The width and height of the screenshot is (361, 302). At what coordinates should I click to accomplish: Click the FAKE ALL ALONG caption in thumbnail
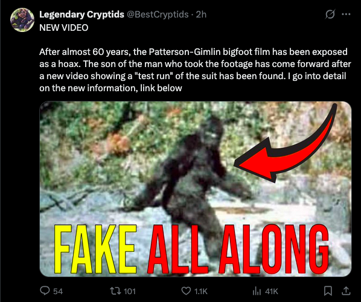tap(191, 249)
